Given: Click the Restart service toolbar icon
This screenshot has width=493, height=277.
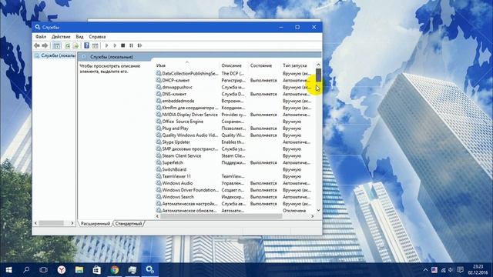Looking at the screenshot, I should pos(139,45).
